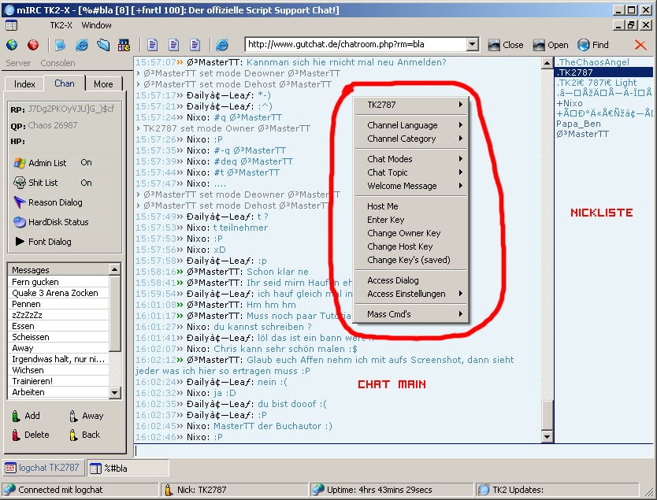This screenshot has height=500, width=657.
Task: Open the URL address dropdown arrow
Action: click(x=472, y=45)
